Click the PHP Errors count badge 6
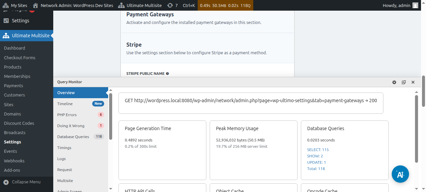Viewport: 426px width, 192px height. coord(101,115)
